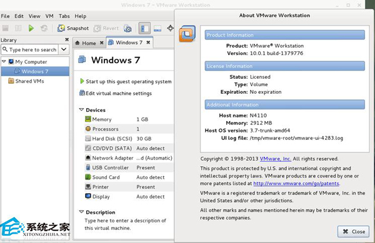Click the Printer device icon
The height and width of the screenshot is (243, 375).
point(88,187)
